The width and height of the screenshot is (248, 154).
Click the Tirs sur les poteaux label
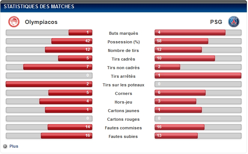point(123,85)
